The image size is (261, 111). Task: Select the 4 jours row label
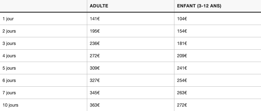(9, 56)
